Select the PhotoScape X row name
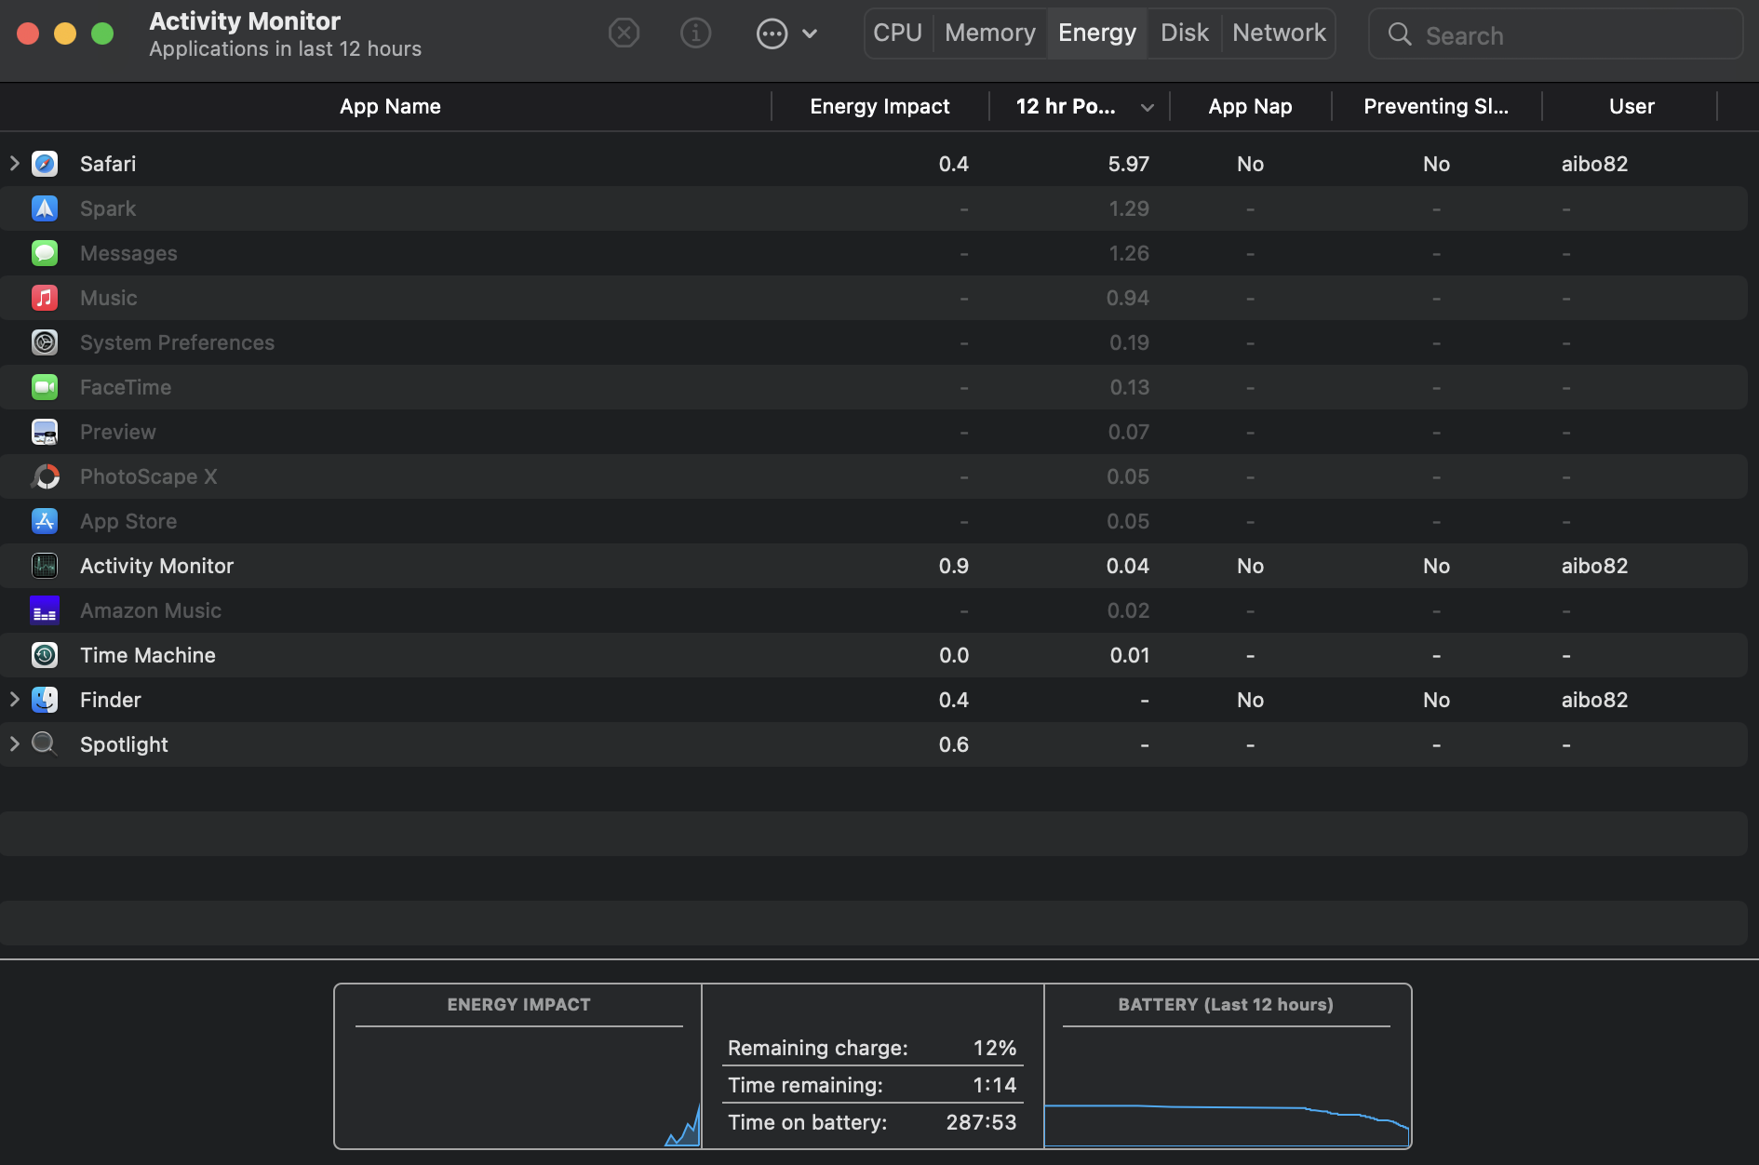The height and width of the screenshot is (1165, 1759). [148, 476]
